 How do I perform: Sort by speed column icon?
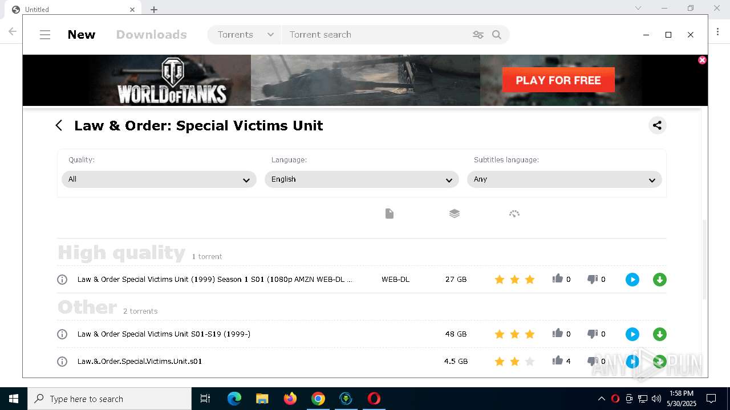[514, 214]
